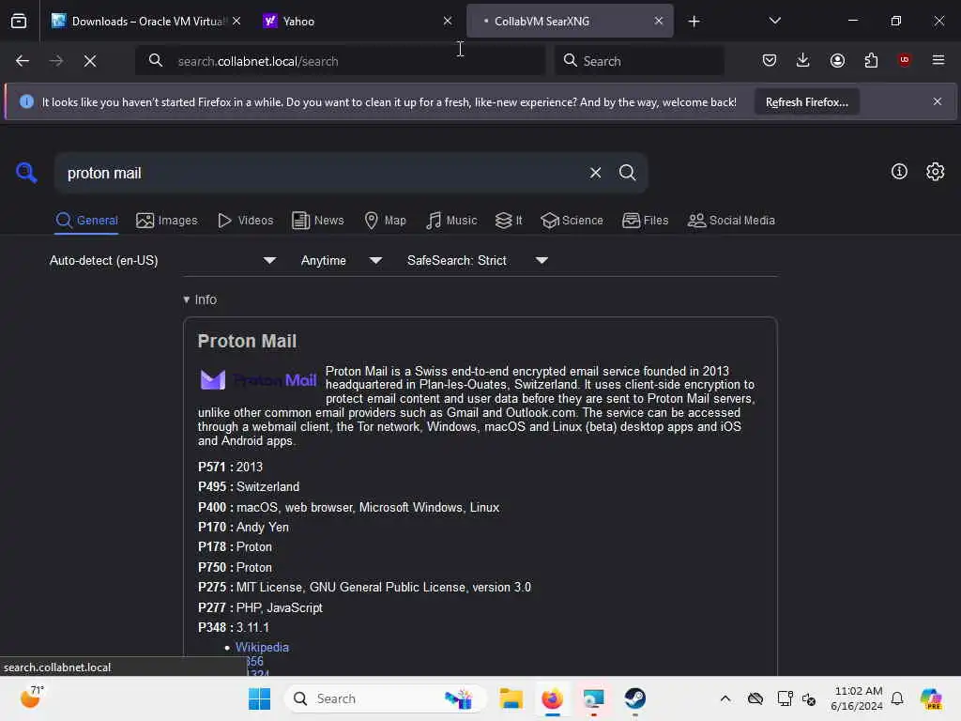This screenshot has width=961, height=721.
Task: Collapse the Info section
Action: (x=200, y=299)
